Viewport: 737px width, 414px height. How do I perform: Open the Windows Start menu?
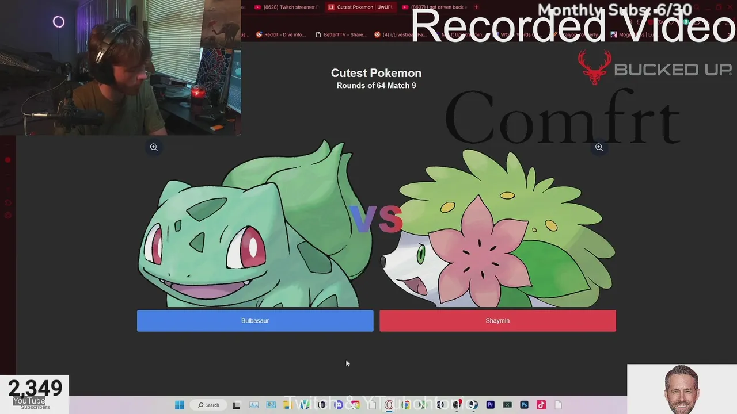(179, 405)
